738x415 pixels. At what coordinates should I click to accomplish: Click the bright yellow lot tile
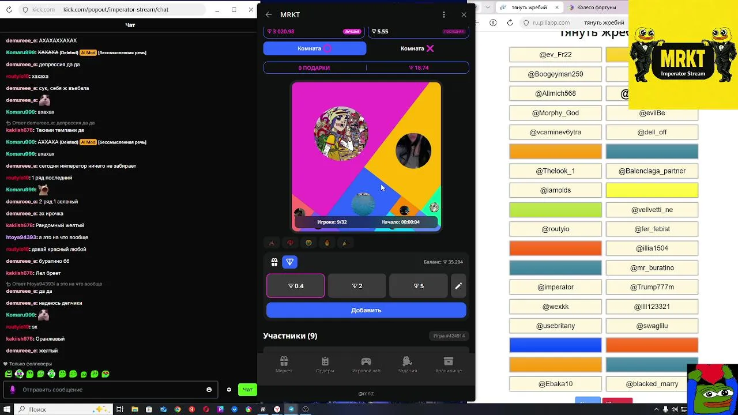(x=652, y=190)
